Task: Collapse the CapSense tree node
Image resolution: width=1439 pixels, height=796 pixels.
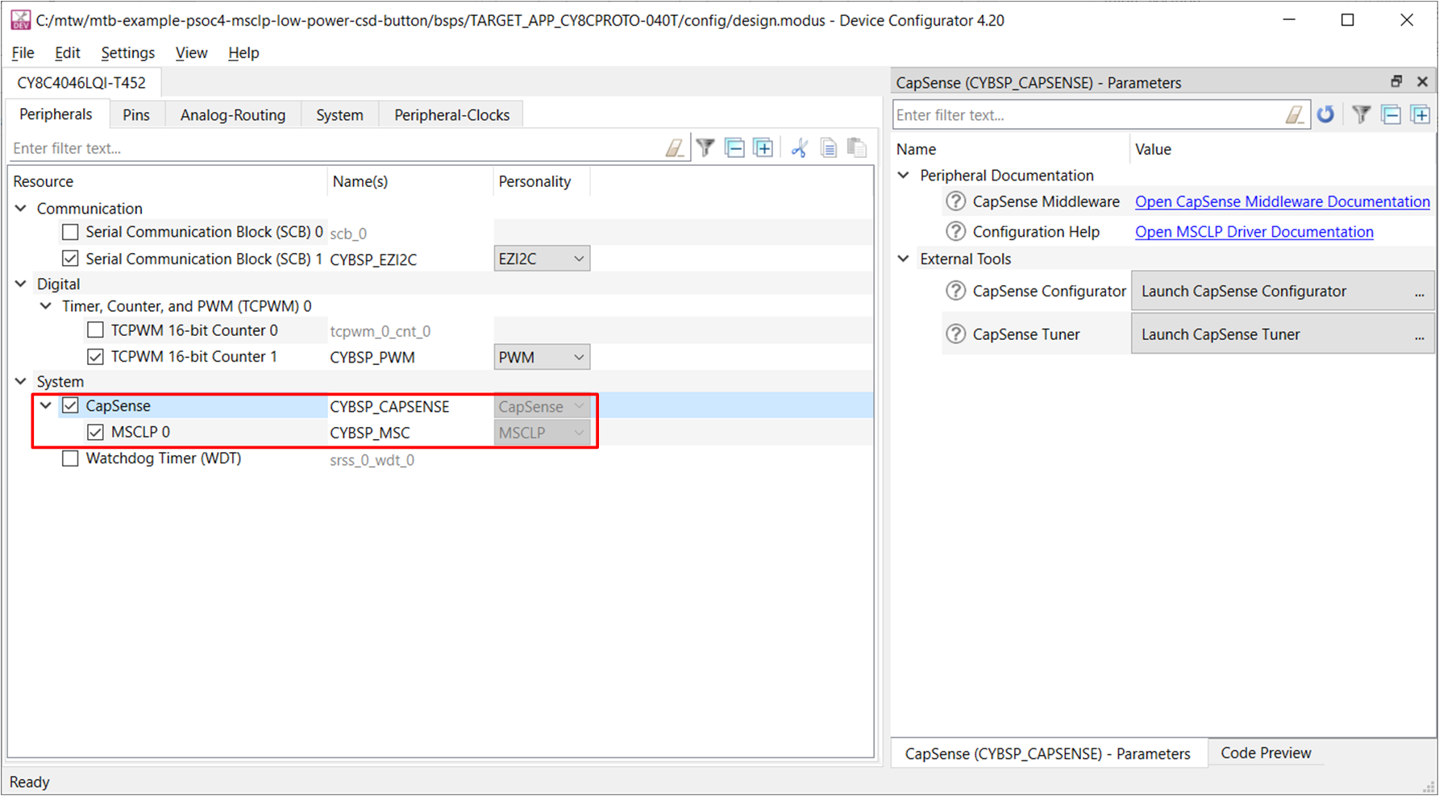Action: pyautogui.click(x=46, y=405)
